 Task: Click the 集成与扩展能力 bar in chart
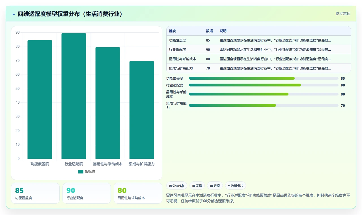click(142, 110)
